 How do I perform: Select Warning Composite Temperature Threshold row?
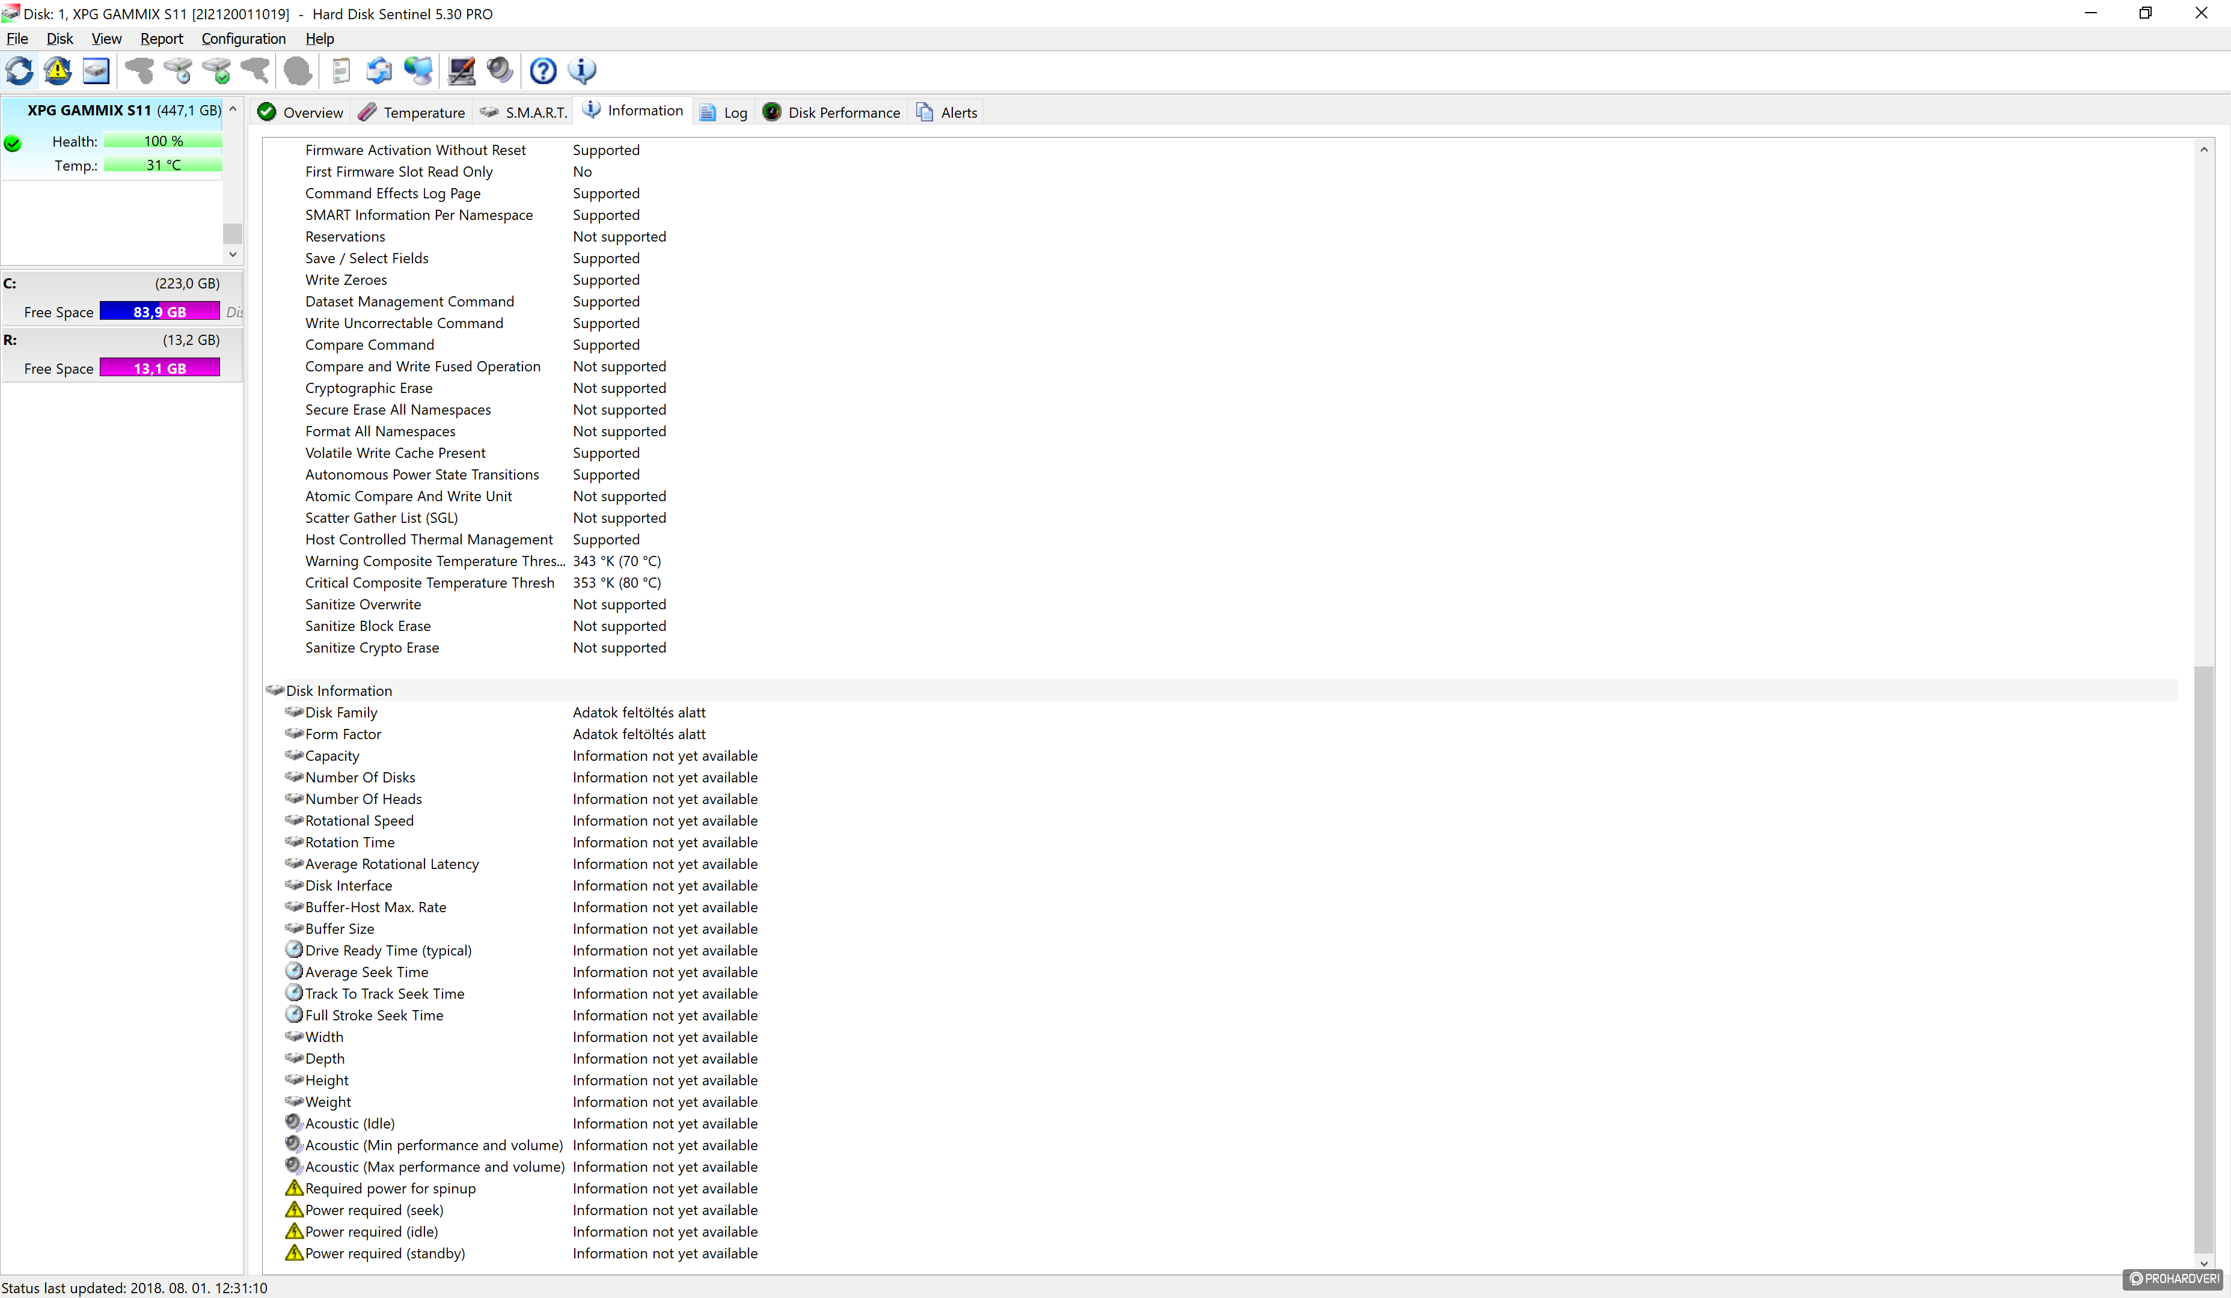coord(1222,560)
